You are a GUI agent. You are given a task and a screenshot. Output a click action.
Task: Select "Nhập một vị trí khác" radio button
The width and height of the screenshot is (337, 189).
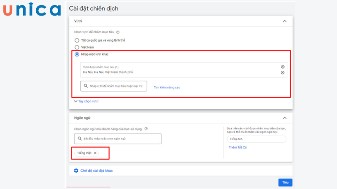coord(77,54)
